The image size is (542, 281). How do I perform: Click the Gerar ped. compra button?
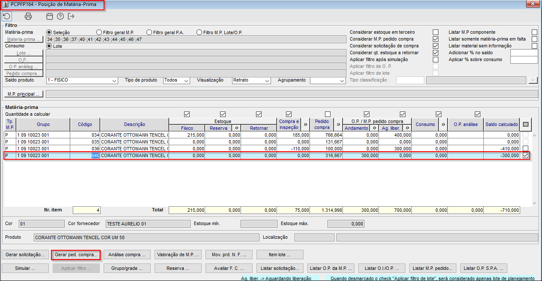tap(75, 255)
